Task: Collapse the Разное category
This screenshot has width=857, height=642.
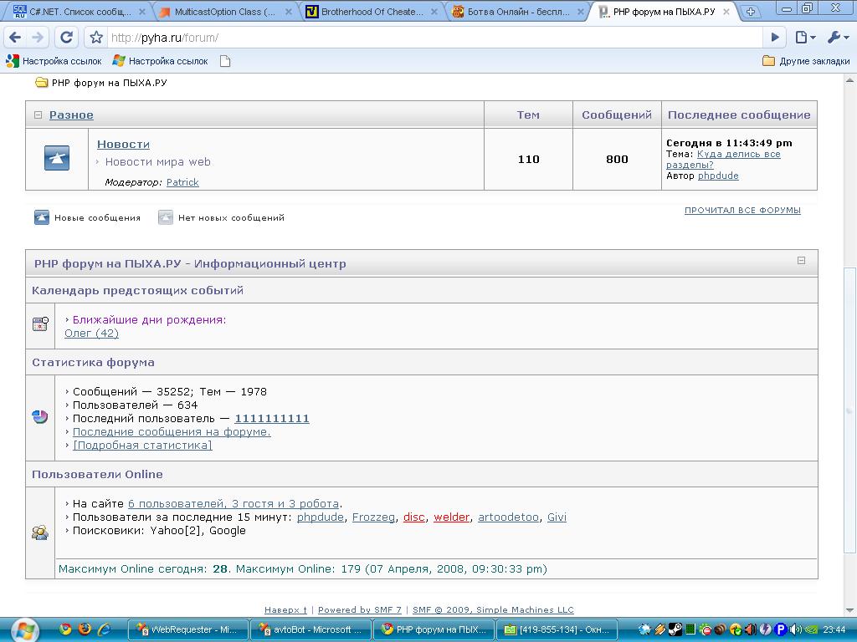Action: coord(38,115)
